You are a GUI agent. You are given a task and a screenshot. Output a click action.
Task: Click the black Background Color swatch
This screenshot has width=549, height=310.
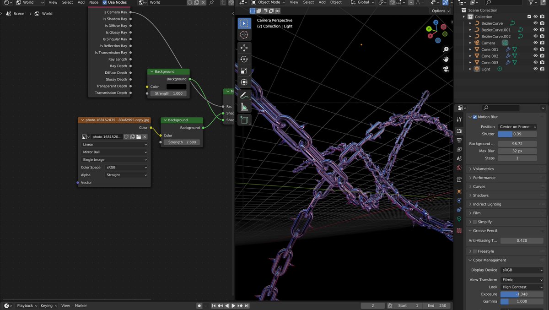point(176,87)
